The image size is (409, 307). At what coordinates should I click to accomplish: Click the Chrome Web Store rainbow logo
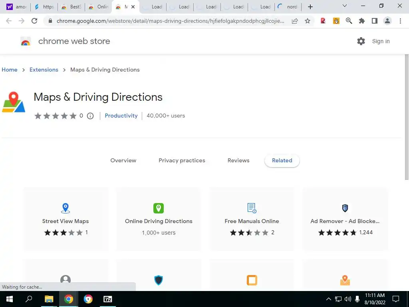(26, 41)
